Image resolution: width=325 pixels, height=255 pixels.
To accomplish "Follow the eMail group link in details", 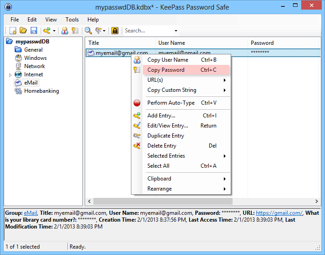I will 30,213.
